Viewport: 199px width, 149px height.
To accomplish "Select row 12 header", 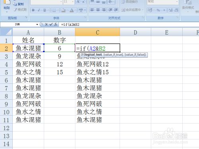I will point(6,128).
